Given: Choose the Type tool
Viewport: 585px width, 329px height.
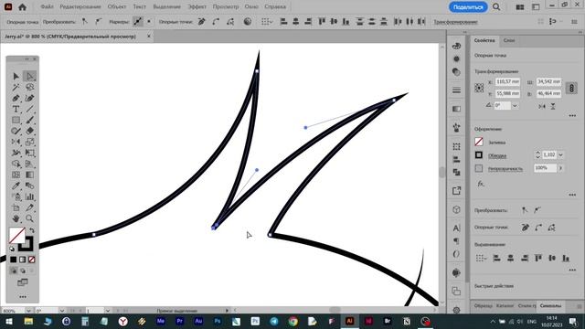Looking at the screenshot, I should tap(16, 110).
